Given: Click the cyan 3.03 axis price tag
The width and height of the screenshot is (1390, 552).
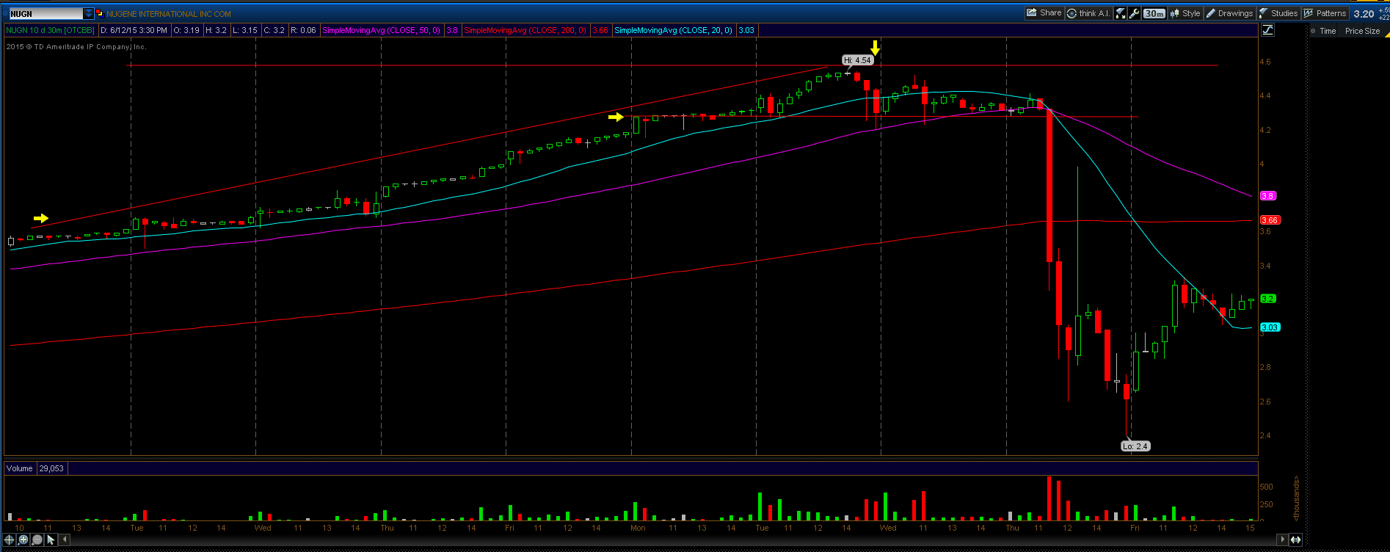Looking at the screenshot, I should pyautogui.click(x=1270, y=327).
